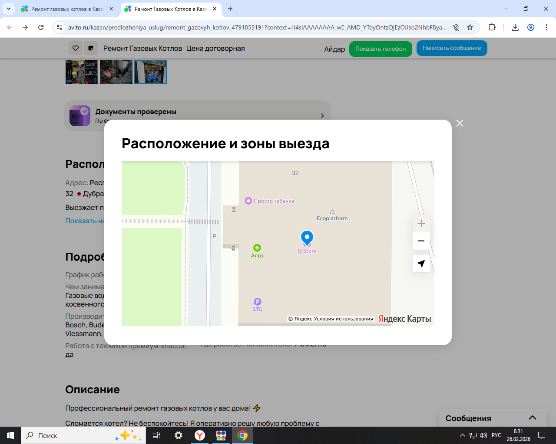Viewport: 556px width, 444px height.
Task: Select the ВТБ bank marker
Action: 258,302
